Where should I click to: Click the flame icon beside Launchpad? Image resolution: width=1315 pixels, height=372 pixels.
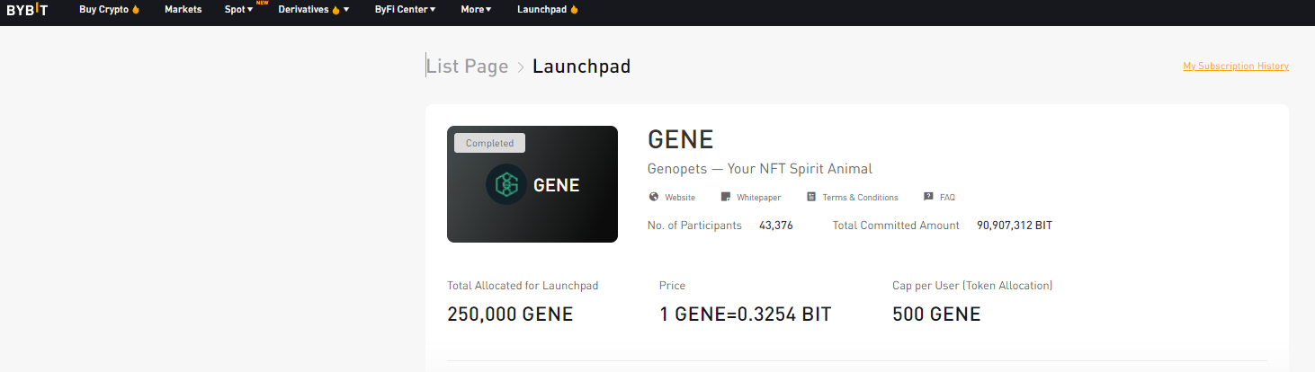tap(574, 10)
